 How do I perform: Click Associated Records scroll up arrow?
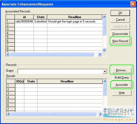(x=104, y=17)
